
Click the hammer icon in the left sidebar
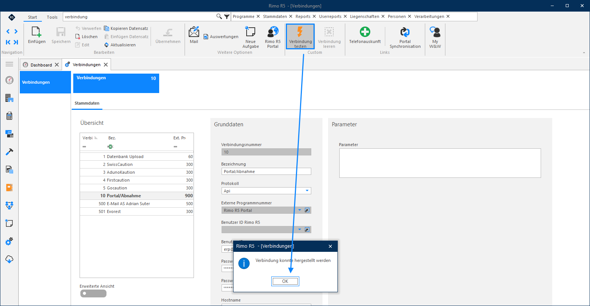[x=9, y=152]
